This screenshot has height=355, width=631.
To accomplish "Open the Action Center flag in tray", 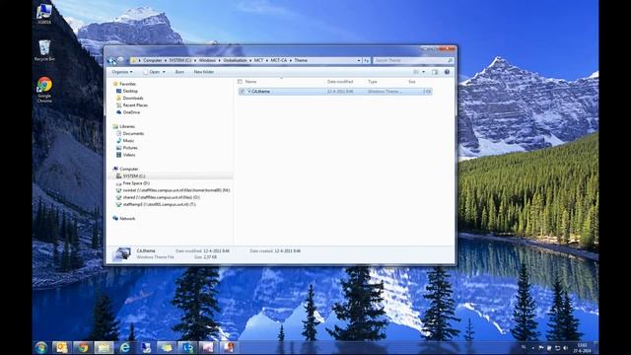I will pyautogui.click(x=541, y=348).
